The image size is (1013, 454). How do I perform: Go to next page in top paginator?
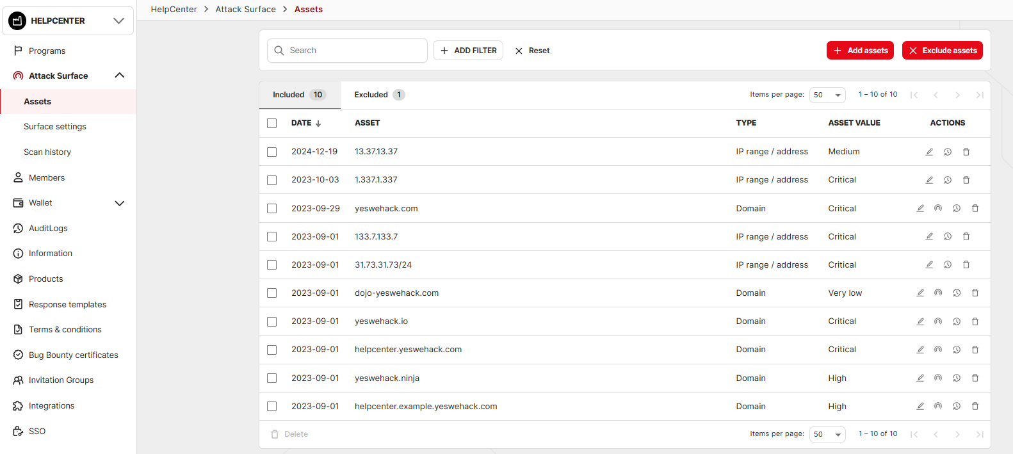(957, 95)
